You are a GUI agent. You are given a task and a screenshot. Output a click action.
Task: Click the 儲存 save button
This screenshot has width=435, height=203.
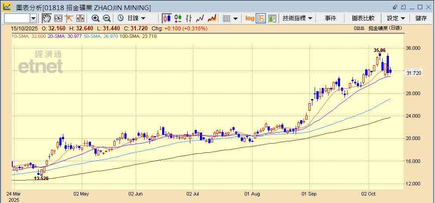tap(421, 18)
